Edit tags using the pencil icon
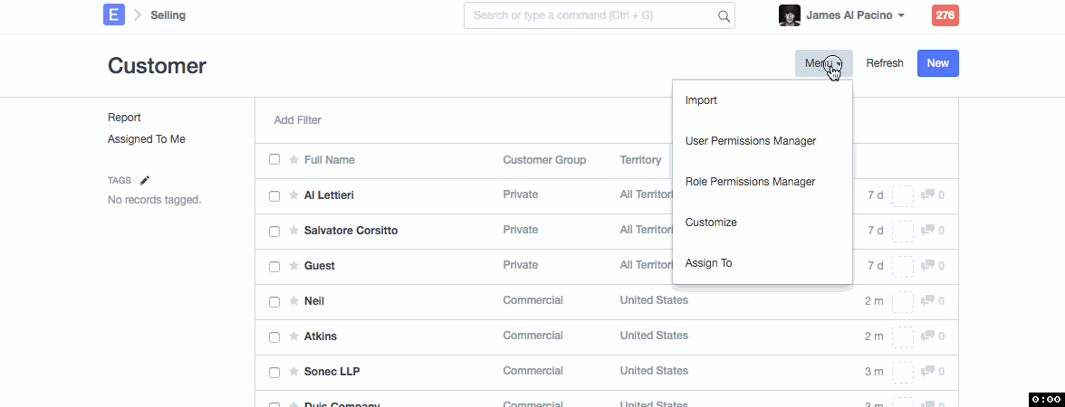Viewport: 1065px width, 407px height. click(x=145, y=180)
